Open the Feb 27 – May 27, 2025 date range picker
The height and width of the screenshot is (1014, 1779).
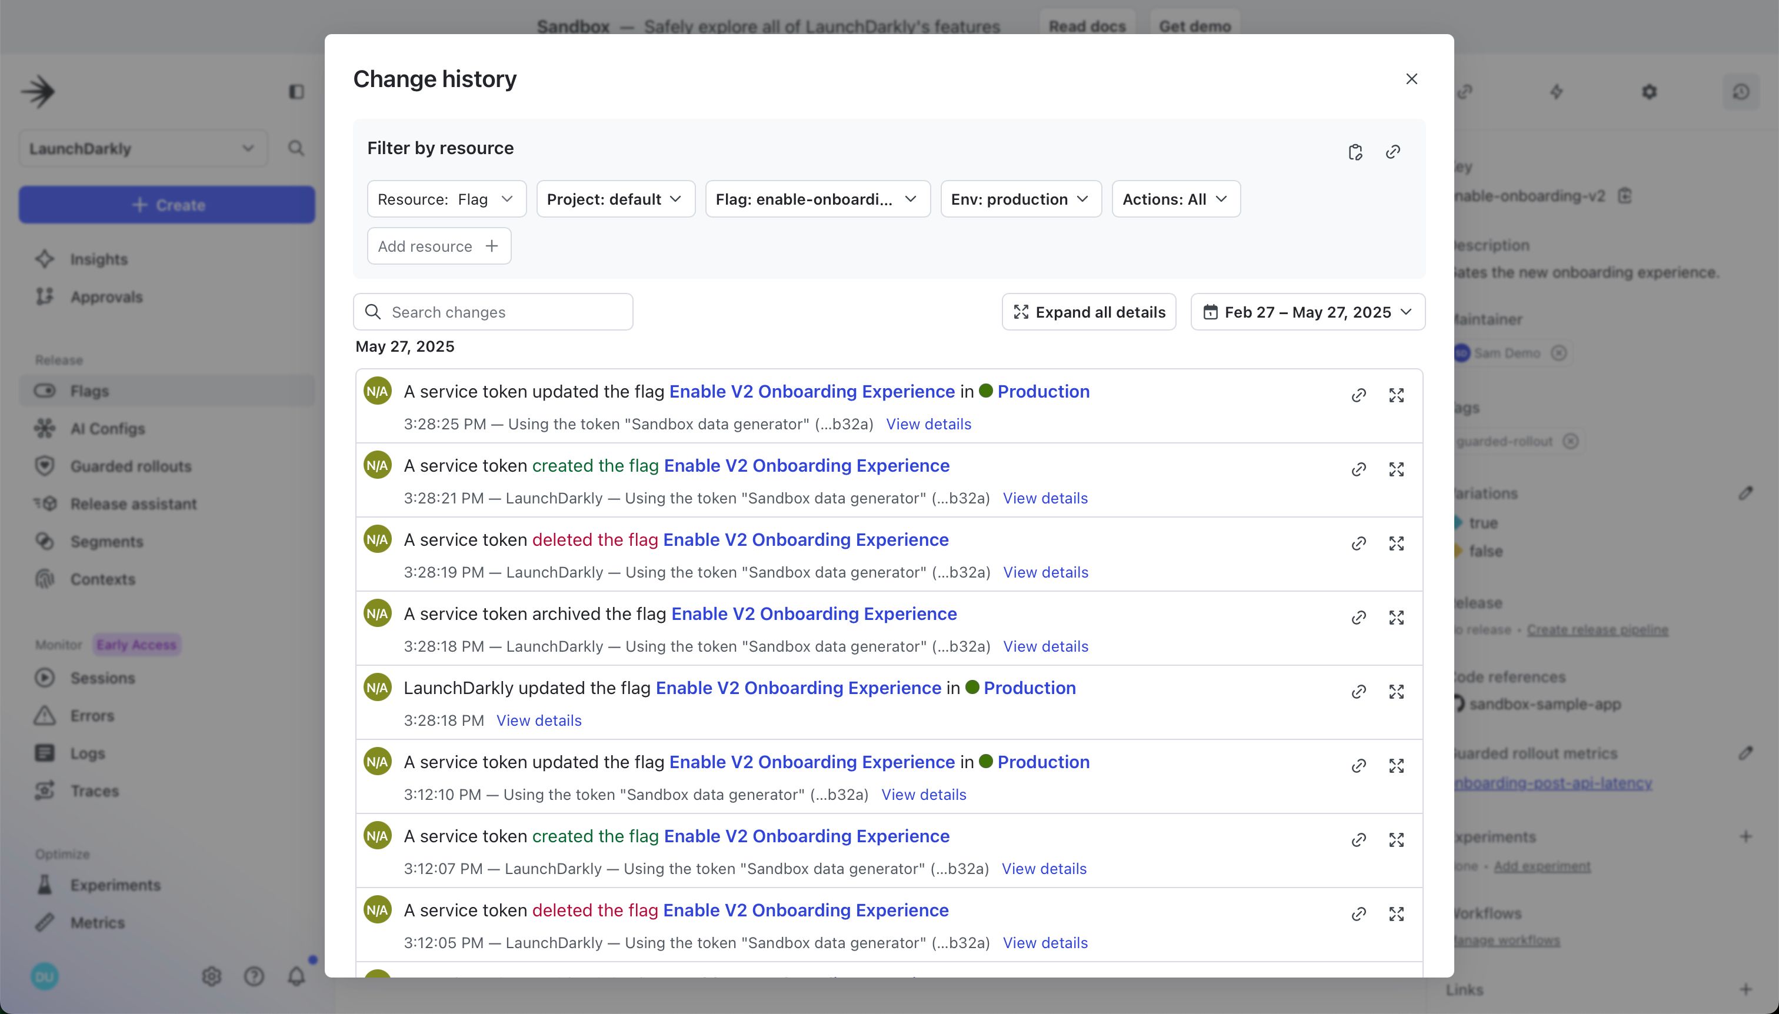point(1307,312)
